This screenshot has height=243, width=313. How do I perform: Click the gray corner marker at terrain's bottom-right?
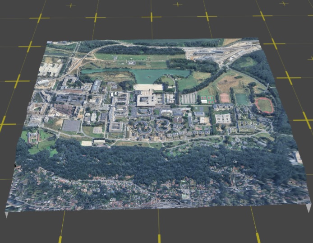(x=308, y=208)
